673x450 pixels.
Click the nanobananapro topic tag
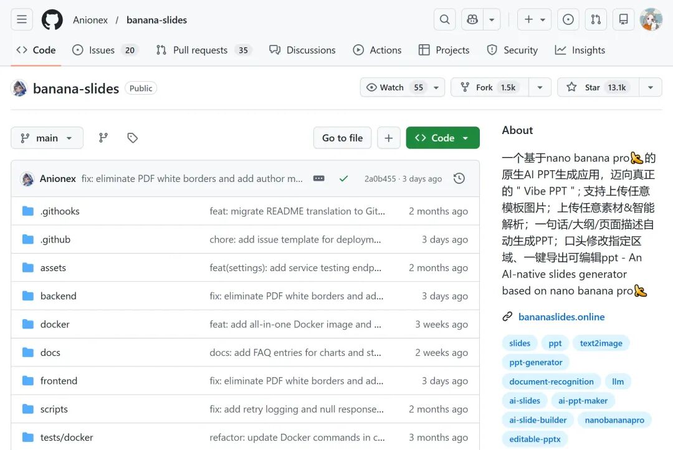coord(614,420)
